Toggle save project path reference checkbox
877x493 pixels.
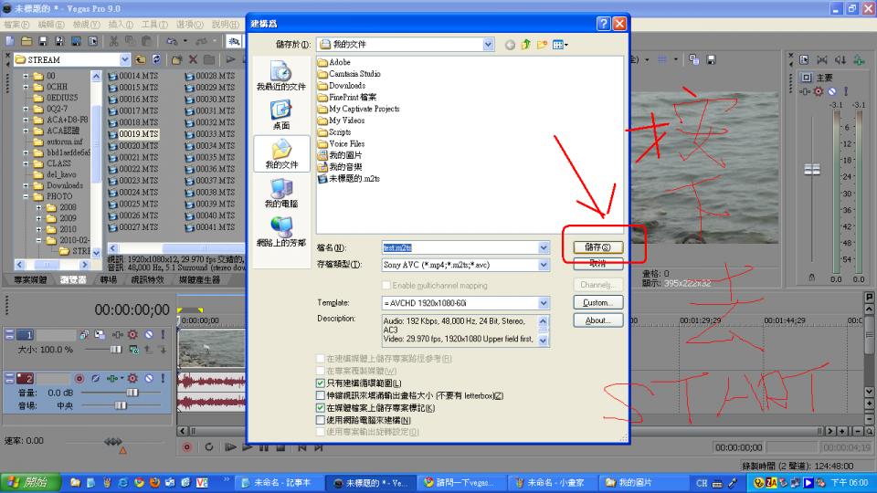point(321,358)
